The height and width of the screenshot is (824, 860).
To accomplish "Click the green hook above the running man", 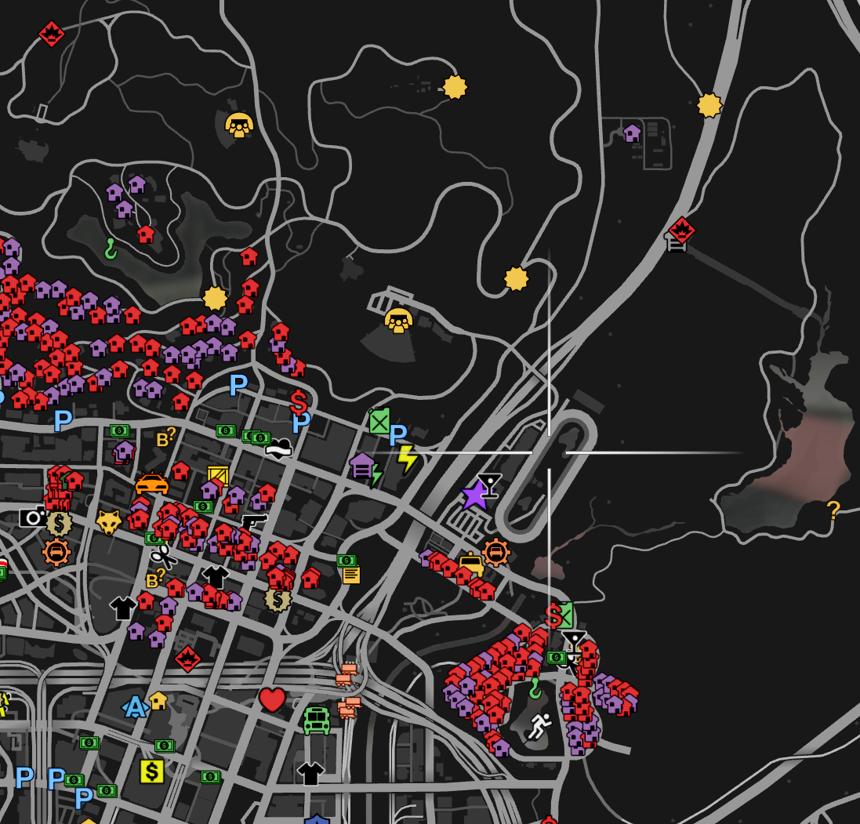I will [535, 688].
